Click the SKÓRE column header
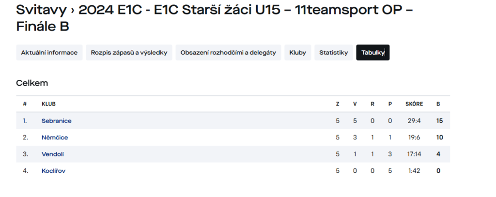 (414, 104)
